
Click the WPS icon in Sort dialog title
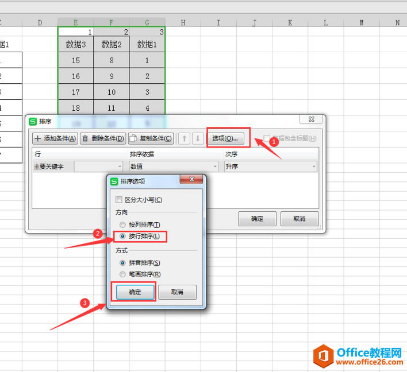(33, 121)
